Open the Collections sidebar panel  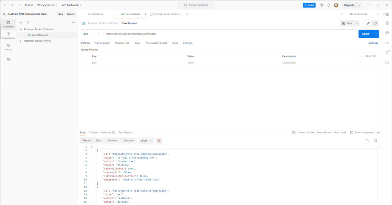pos(8,24)
